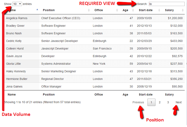187x127 pixels.
Task: Click the Jena Gaines name cell
Action: click(x=14, y=87)
